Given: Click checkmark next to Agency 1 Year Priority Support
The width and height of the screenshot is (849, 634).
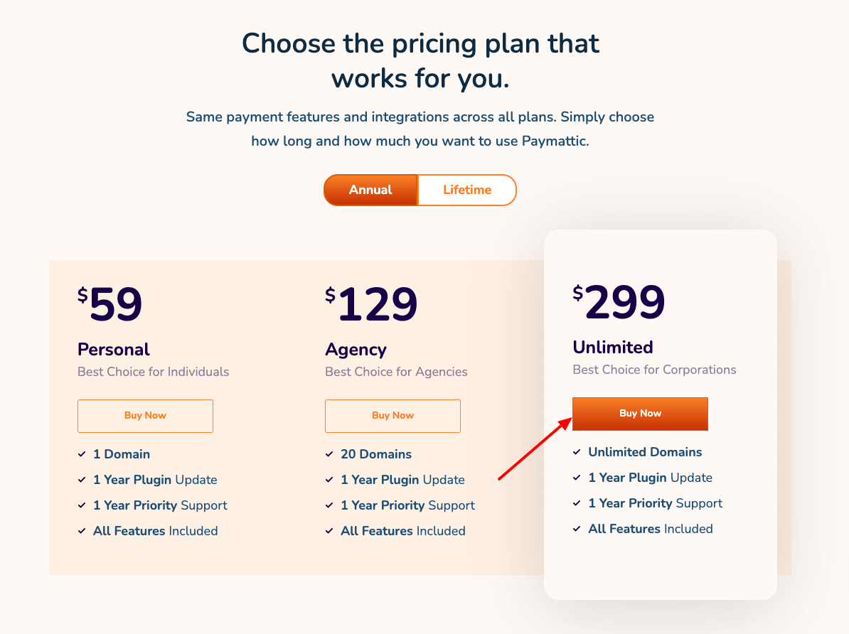Looking at the screenshot, I should 329,505.
